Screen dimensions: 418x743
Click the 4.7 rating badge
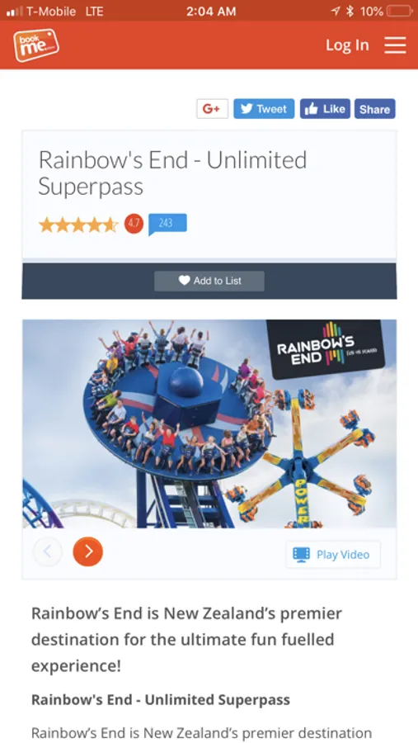click(x=134, y=224)
